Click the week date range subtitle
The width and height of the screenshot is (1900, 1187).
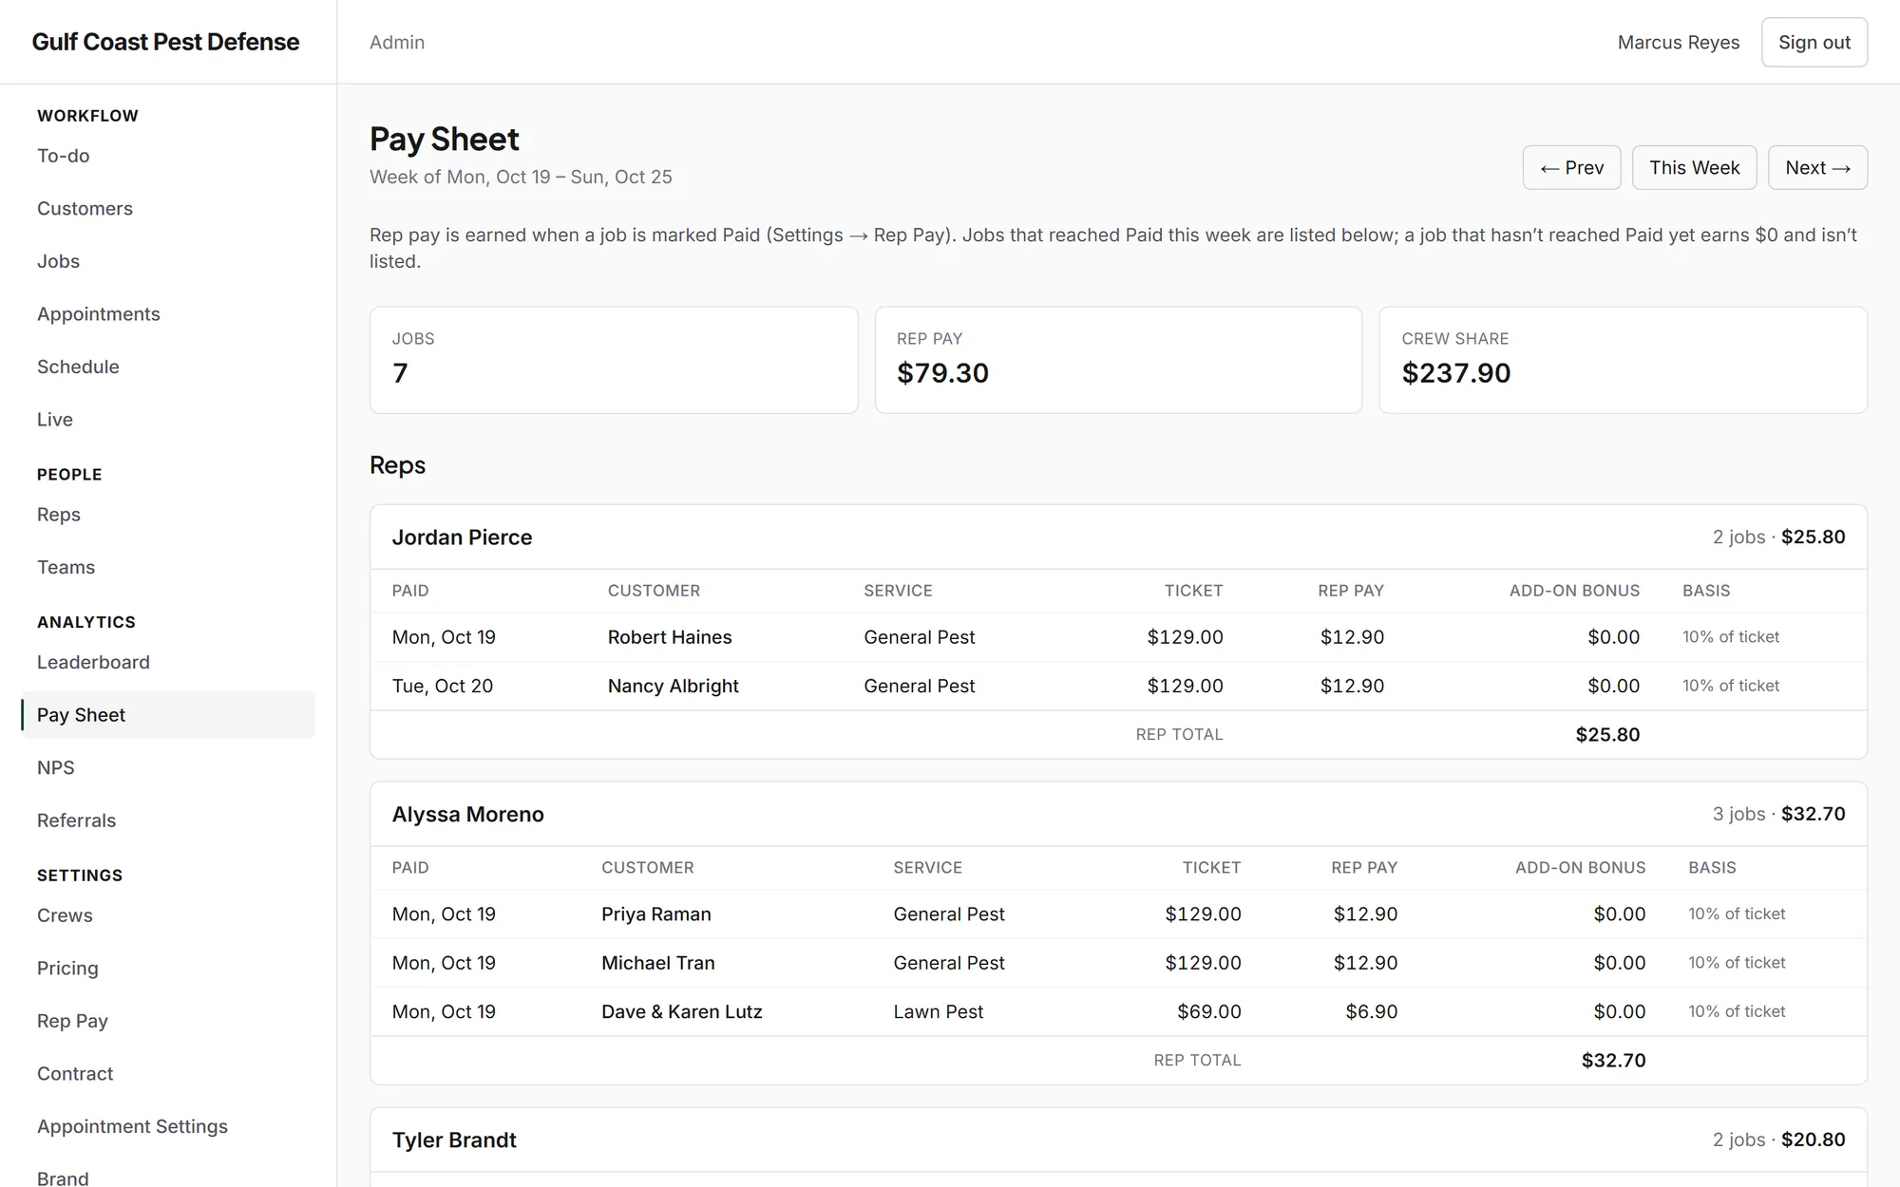click(521, 178)
